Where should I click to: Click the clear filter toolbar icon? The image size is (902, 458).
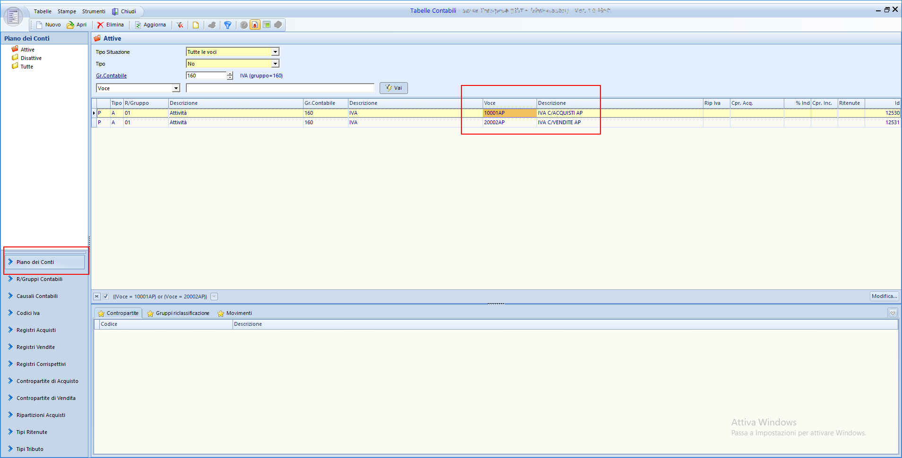pyautogui.click(x=180, y=25)
